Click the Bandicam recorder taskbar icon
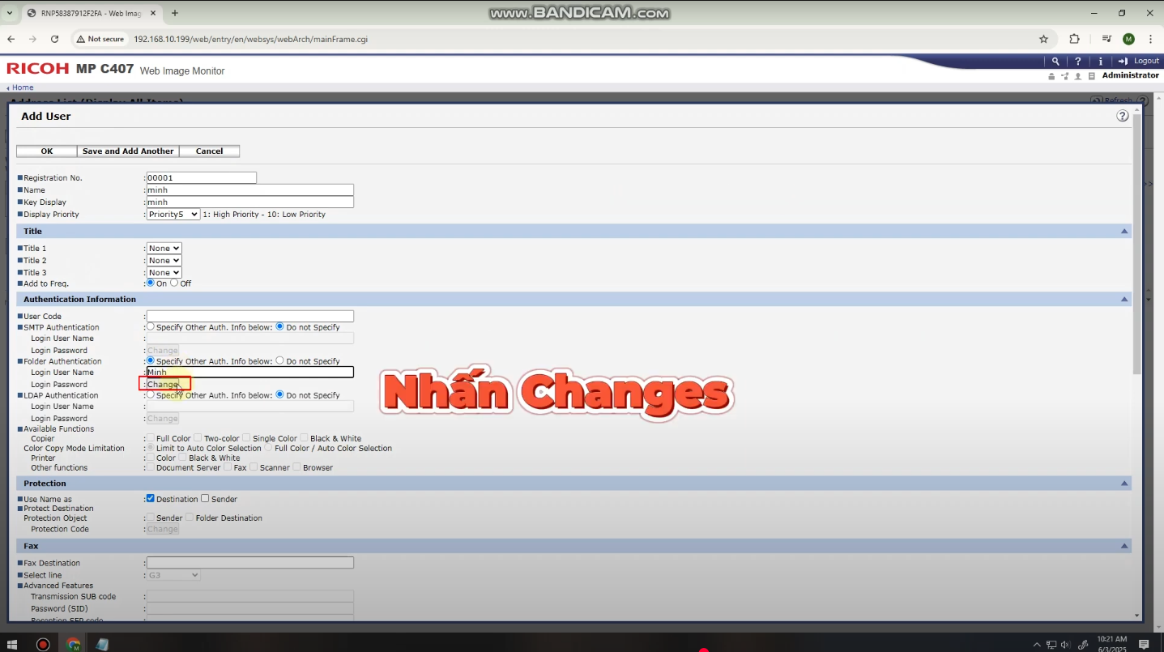 pos(43,645)
